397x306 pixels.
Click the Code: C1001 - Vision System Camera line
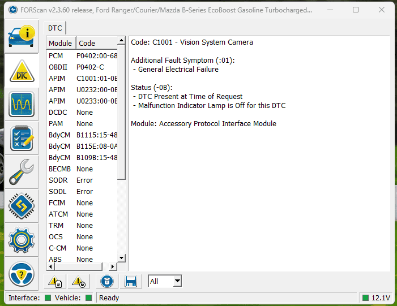click(x=191, y=42)
